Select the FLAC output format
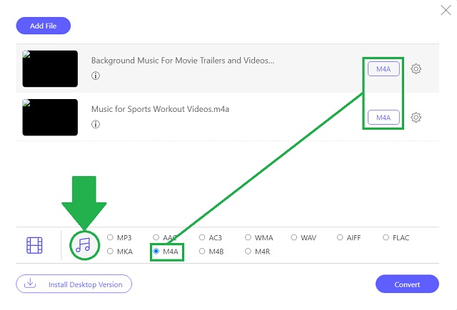457x310 pixels. [386, 237]
